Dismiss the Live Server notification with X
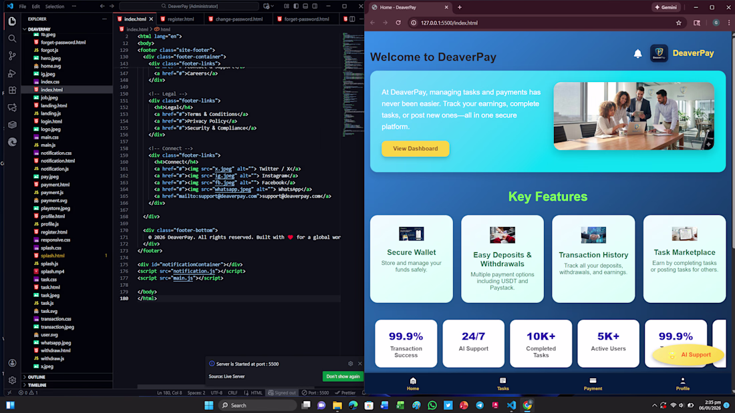The image size is (735, 413). [x=359, y=364]
